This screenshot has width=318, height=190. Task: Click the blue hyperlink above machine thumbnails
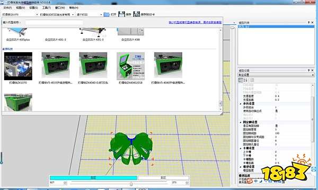(x=195, y=22)
